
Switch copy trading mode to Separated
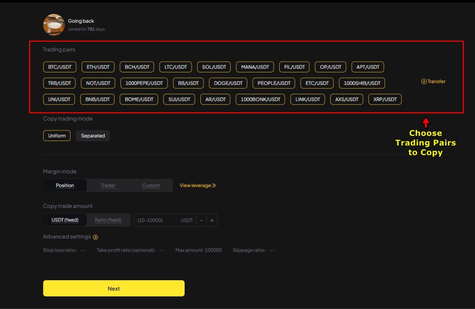click(93, 135)
